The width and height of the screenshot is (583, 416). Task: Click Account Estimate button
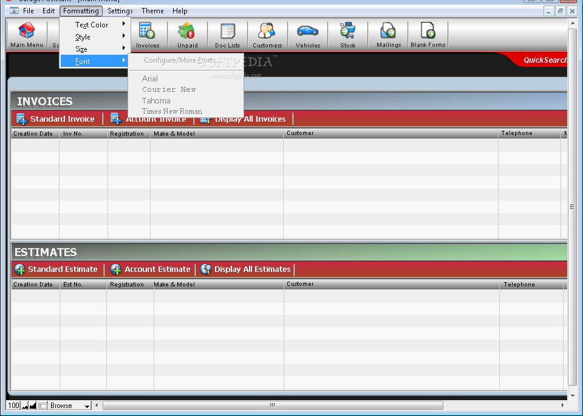click(150, 269)
